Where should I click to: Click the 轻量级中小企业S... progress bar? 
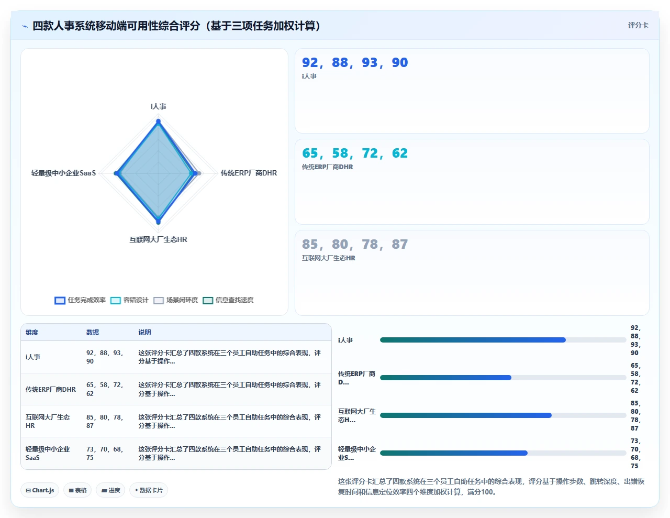point(503,453)
